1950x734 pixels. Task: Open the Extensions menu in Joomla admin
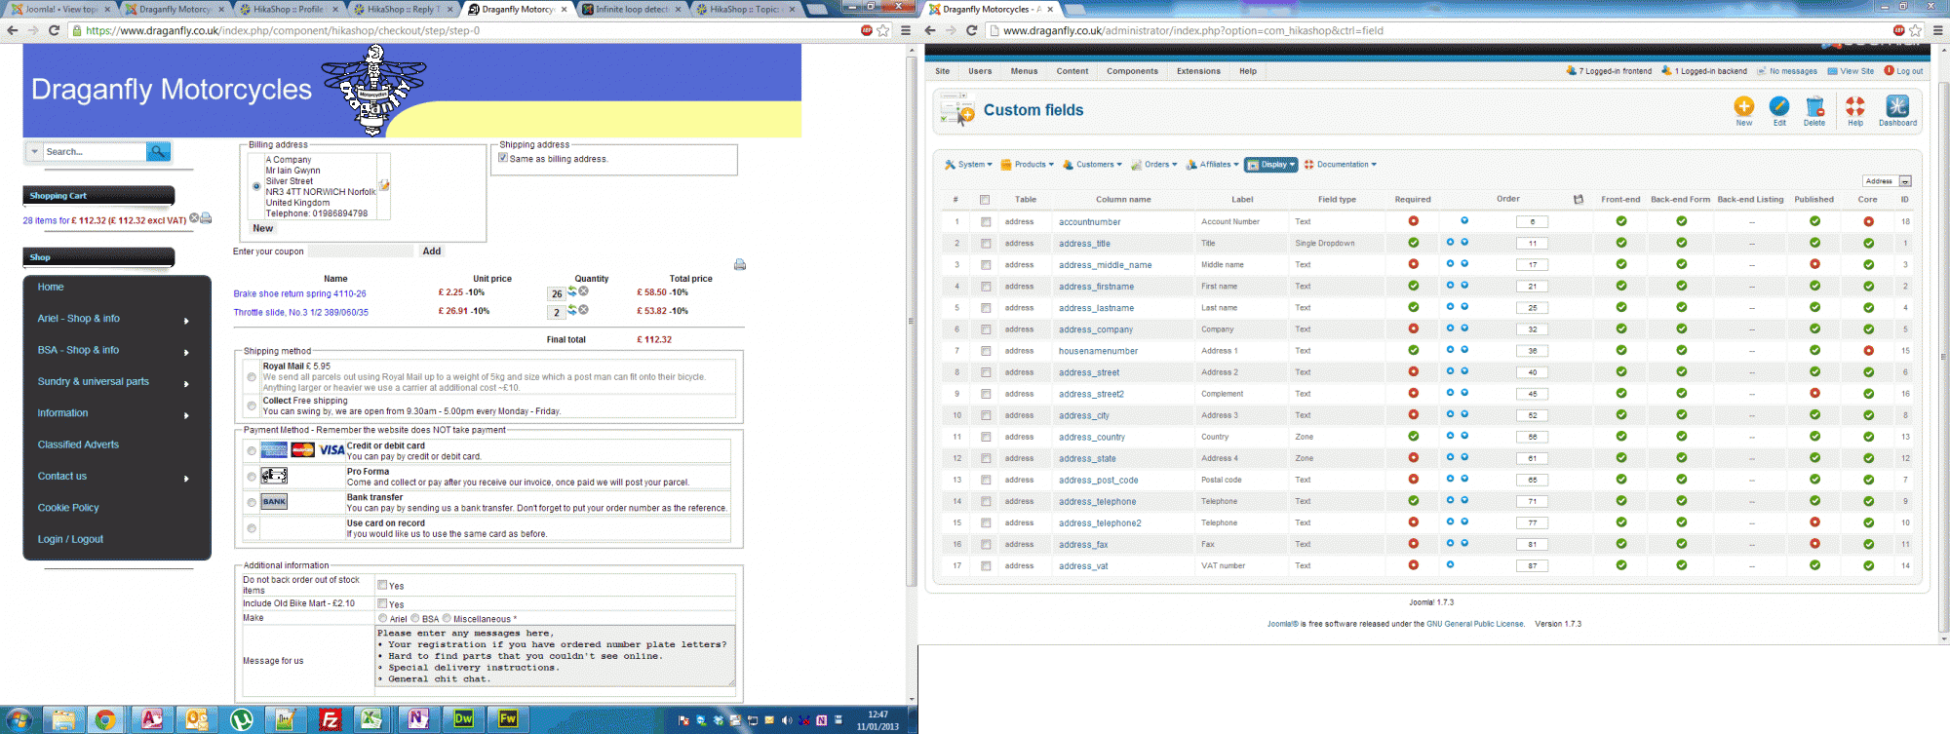click(1198, 71)
